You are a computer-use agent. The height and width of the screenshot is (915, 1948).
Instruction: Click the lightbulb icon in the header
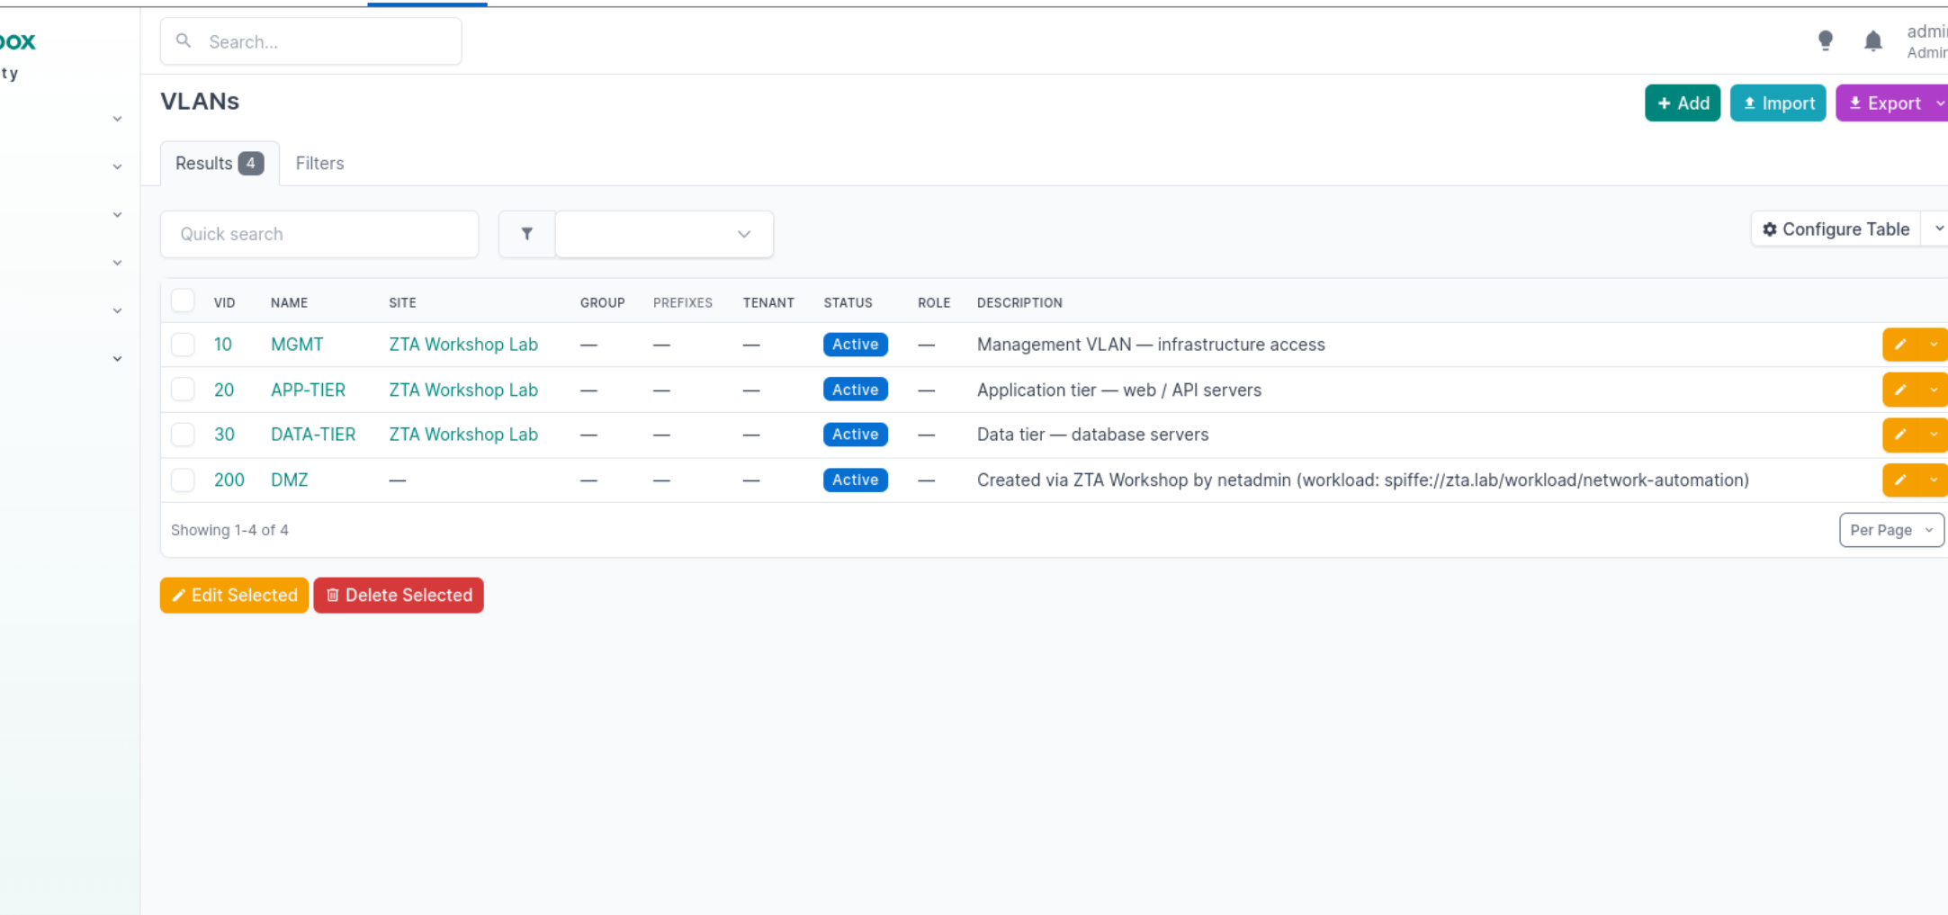tap(1825, 41)
